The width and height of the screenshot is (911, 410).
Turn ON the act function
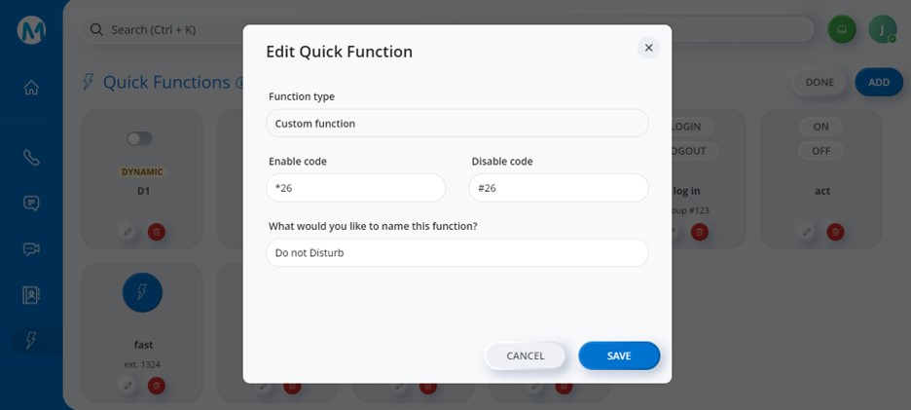tap(821, 127)
